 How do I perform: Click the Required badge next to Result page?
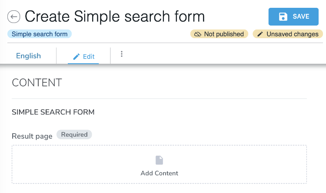(x=74, y=134)
